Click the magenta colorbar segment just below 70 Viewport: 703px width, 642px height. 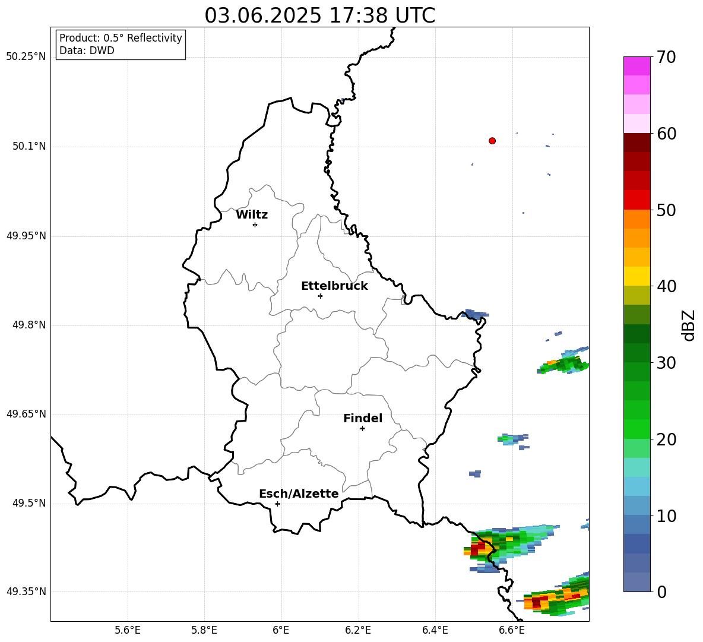pyautogui.click(x=636, y=66)
